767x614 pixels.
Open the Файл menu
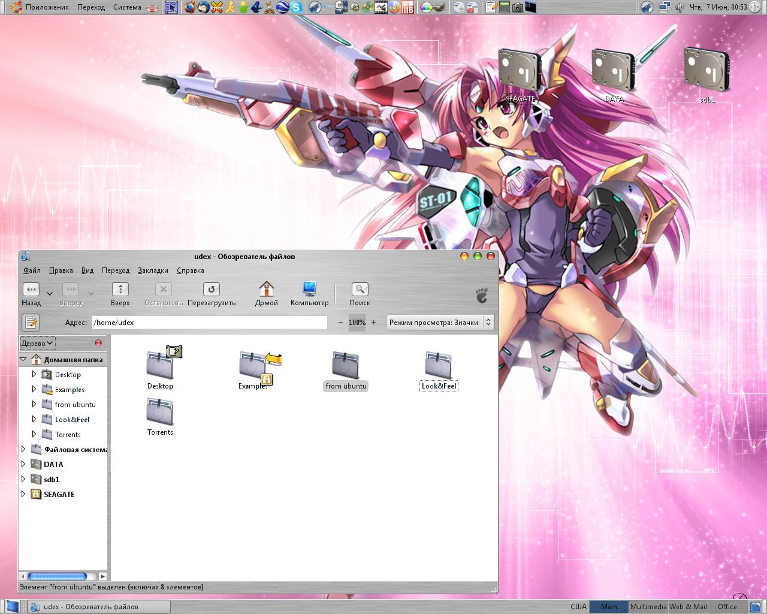pos(32,270)
